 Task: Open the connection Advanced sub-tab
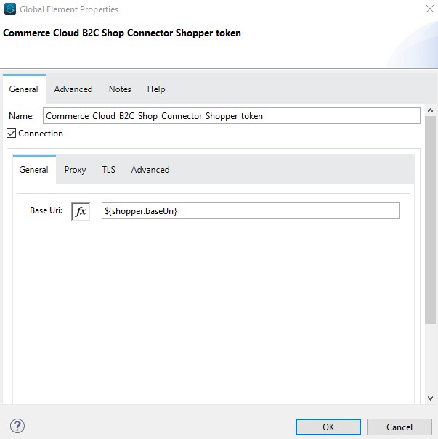pos(150,170)
